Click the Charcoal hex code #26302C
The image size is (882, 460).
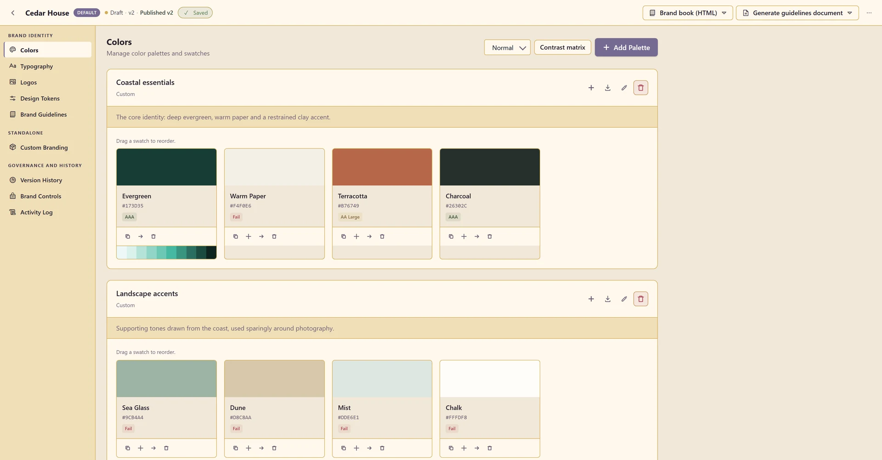(456, 206)
